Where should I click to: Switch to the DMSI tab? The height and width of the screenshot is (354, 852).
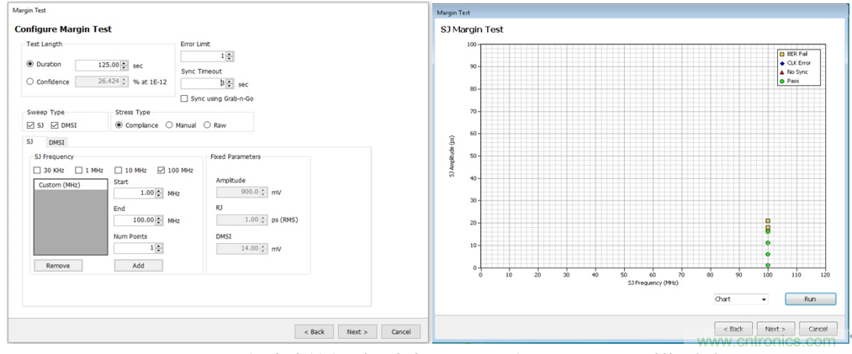[56, 142]
